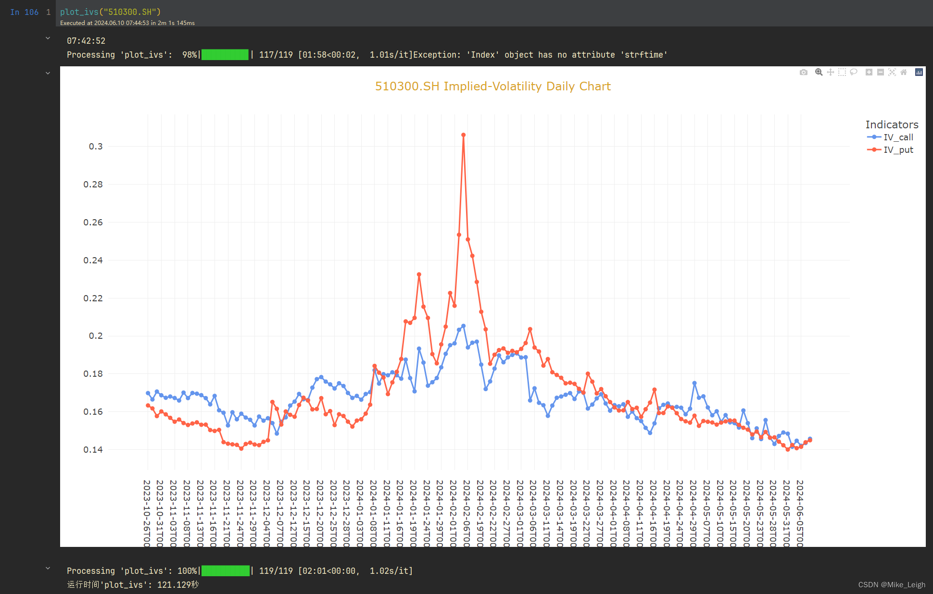
Task: Click the 100% progress bar at bottom
Action: (226, 570)
